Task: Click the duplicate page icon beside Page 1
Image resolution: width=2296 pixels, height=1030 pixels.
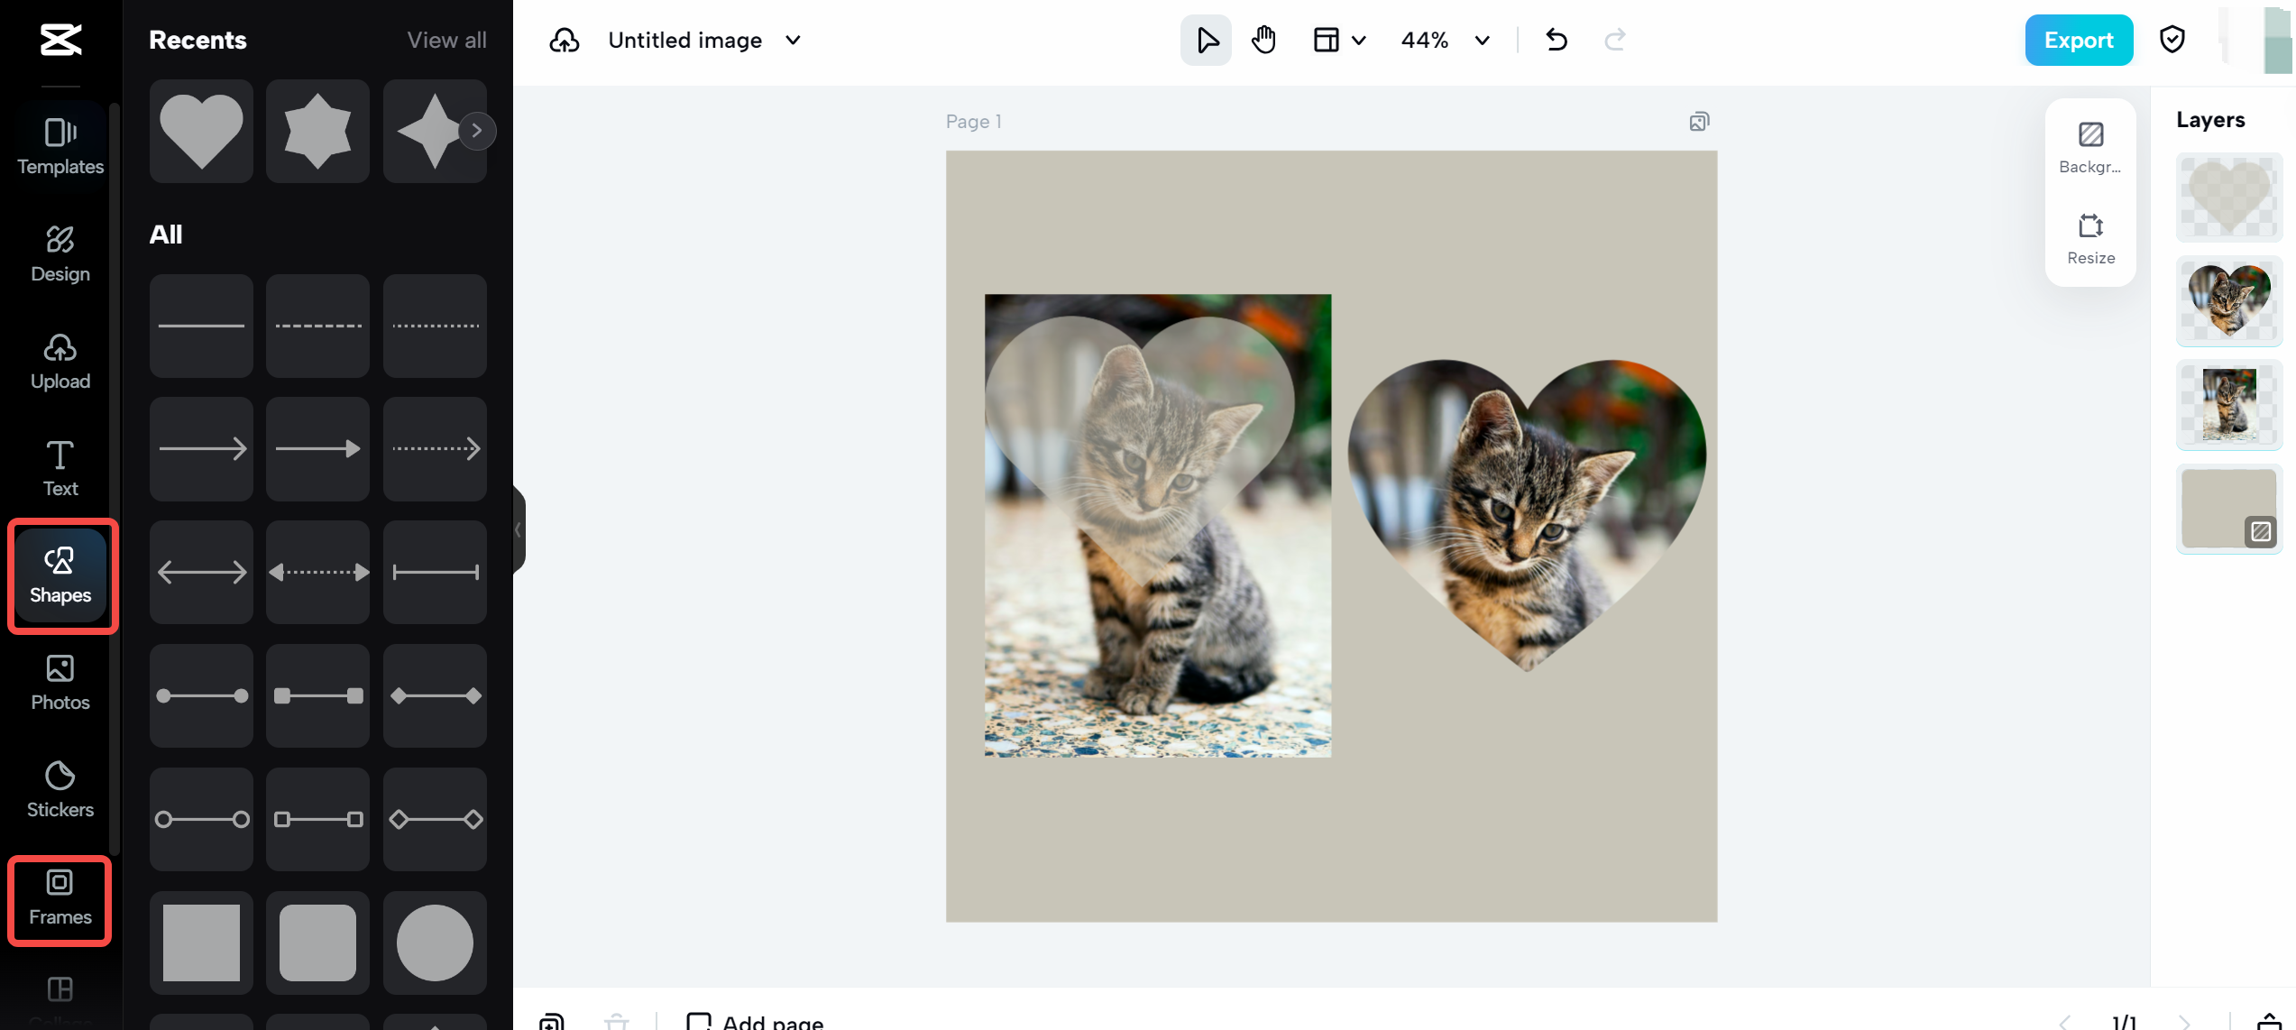Action: (1699, 121)
